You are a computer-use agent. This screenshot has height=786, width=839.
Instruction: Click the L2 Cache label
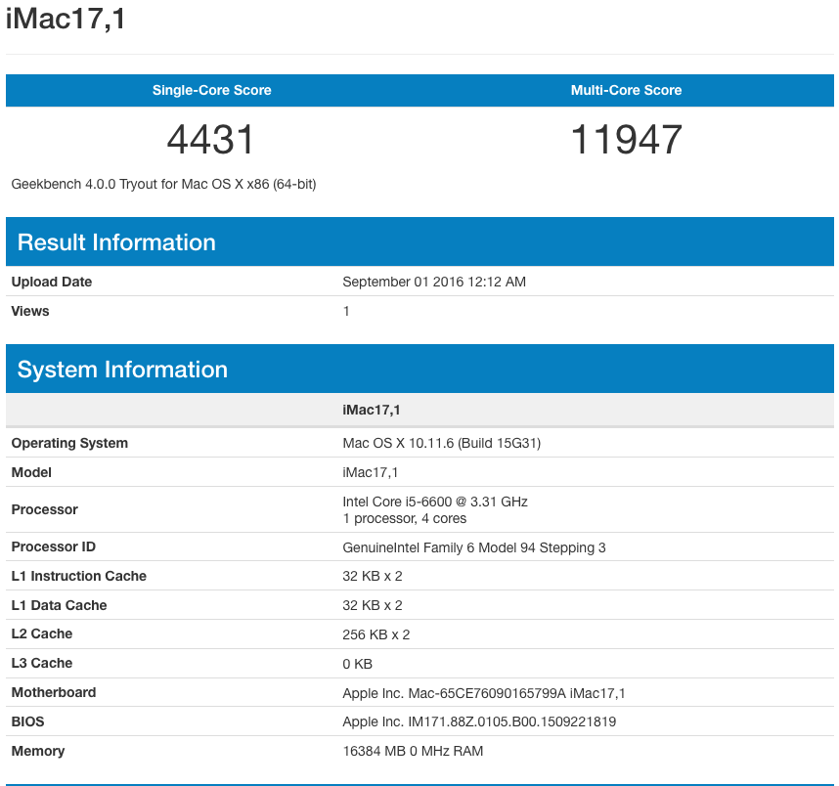tap(42, 633)
